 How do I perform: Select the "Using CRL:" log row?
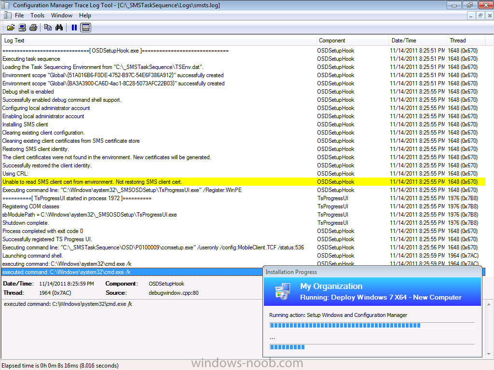244,174
